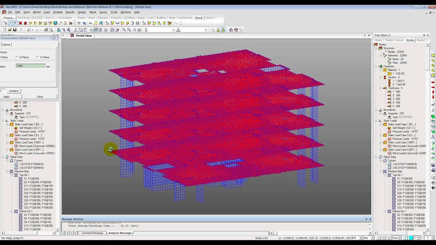Viewport: 436px width, 245px height.
Task: Click the Zoom In magnifier on right toolbar
Action: pos(433,65)
